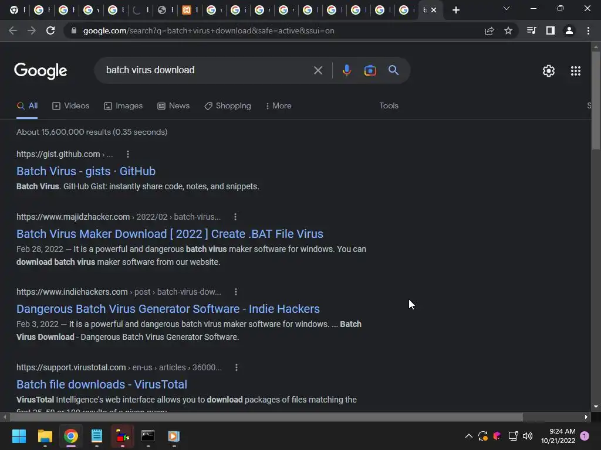Close the active browser tab
Image resolution: width=601 pixels, height=450 pixels.
click(x=434, y=10)
